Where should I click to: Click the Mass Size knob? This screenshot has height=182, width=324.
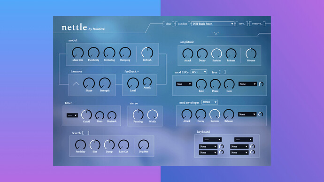[x=77, y=53]
